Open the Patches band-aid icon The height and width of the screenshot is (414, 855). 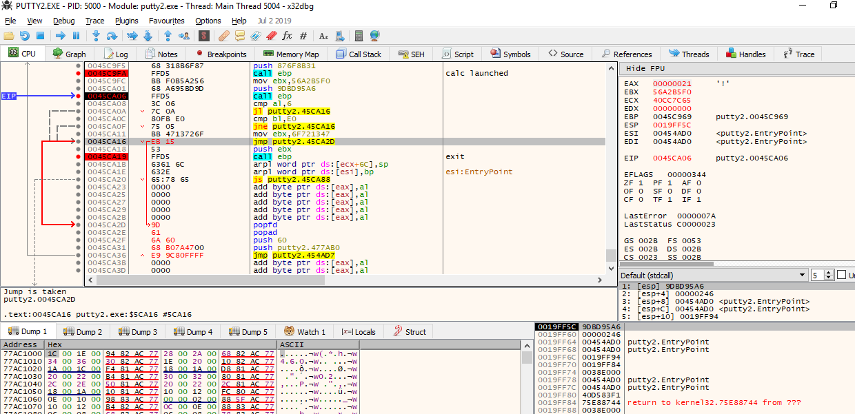click(x=224, y=36)
